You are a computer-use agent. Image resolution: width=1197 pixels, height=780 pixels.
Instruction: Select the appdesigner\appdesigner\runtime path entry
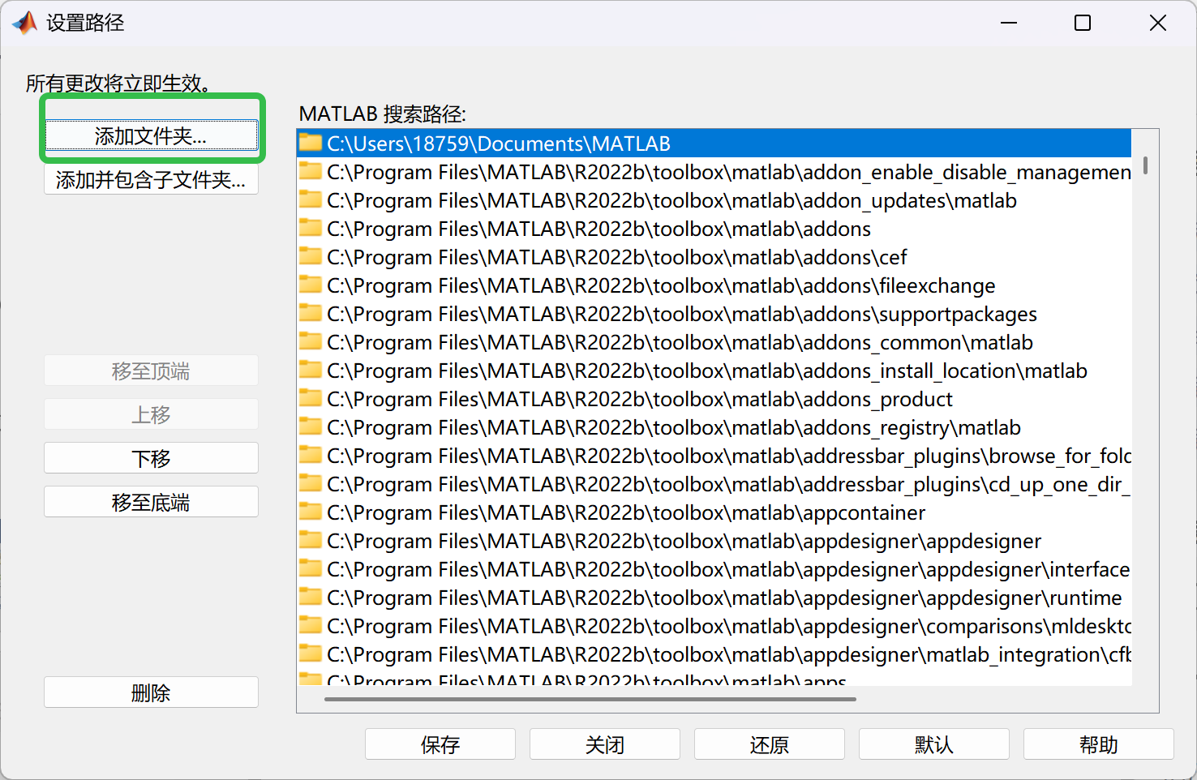click(x=714, y=598)
